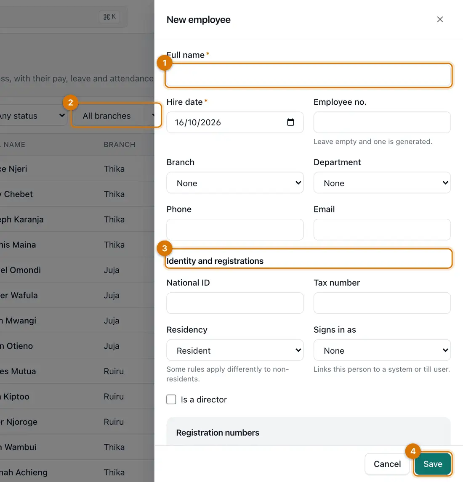This screenshot has height=482, width=463.
Task: Open the Hire date calendar picker icon
Action: coord(290,122)
